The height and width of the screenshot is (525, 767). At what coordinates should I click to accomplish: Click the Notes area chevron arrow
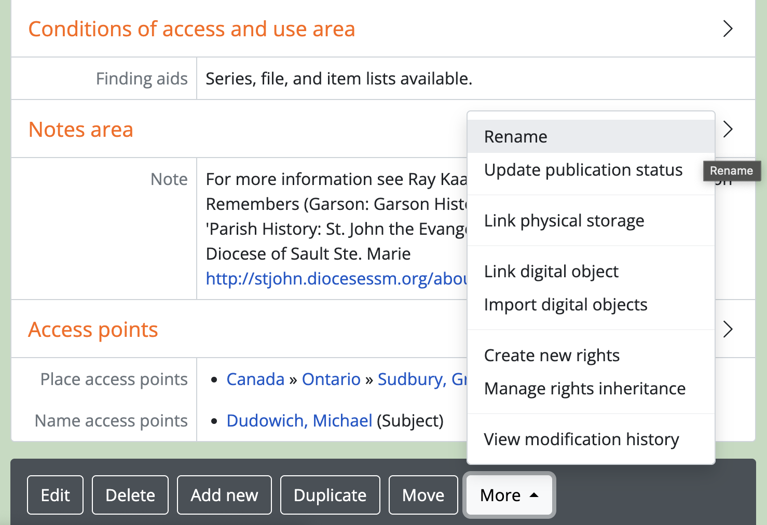pyautogui.click(x=728, y=129)
